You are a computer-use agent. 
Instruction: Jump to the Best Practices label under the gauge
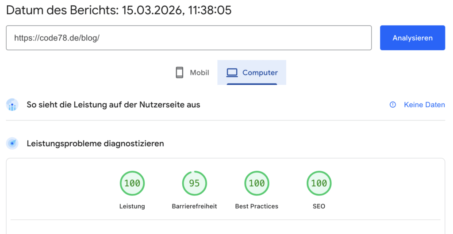click(x=257, y=206)
